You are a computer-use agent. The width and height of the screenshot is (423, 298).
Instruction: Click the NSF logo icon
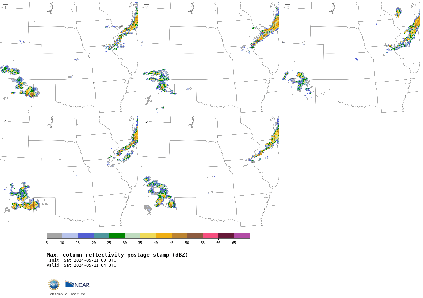click(54, 285)
